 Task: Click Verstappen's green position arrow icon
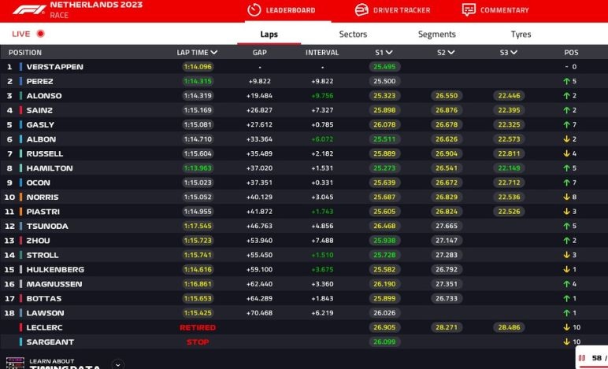564,67
